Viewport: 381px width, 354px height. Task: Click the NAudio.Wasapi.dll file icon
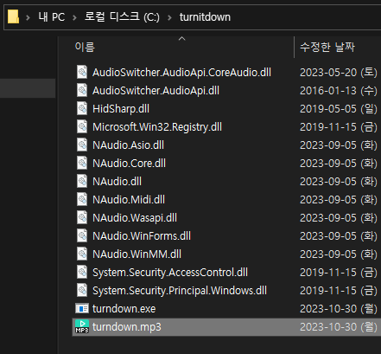click(x=82, y=217)
